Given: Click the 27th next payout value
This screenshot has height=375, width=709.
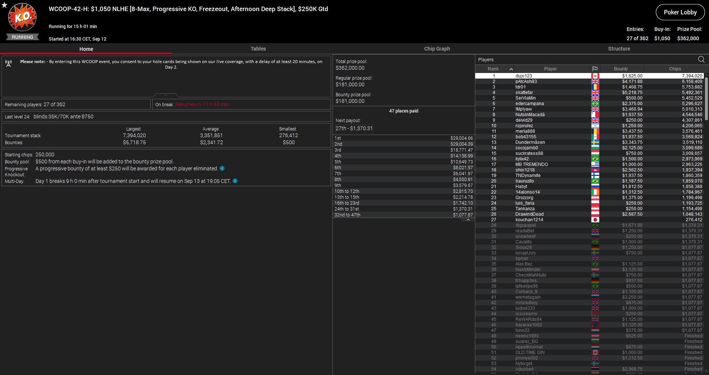Looking at the screenshot, I should (354, 128).
